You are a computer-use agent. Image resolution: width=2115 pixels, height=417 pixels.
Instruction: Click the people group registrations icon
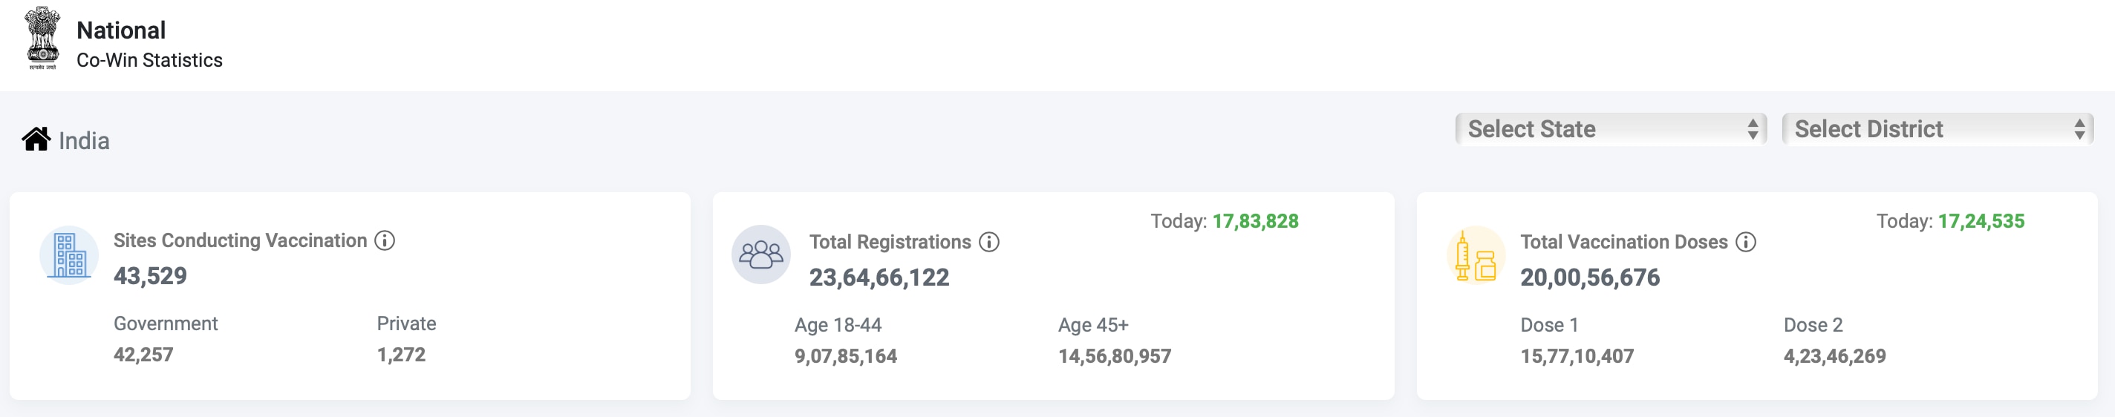click(x=761, y=255)
